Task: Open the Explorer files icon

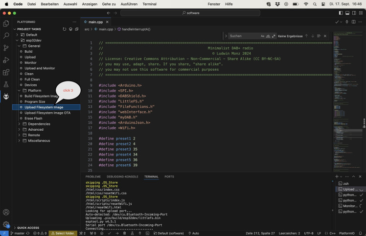Action: point(6,23)
